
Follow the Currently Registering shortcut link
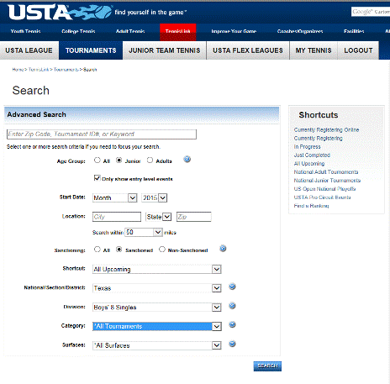318,139
